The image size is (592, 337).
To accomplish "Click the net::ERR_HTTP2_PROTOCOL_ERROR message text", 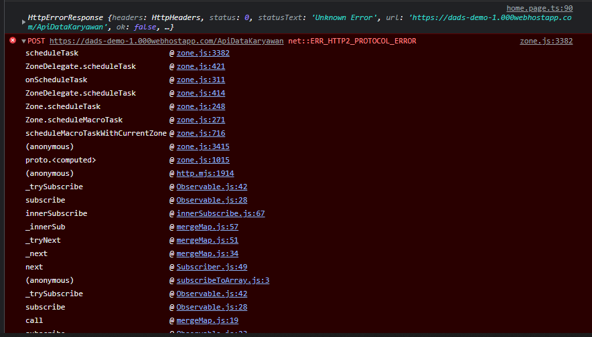I will pos(352,41).
